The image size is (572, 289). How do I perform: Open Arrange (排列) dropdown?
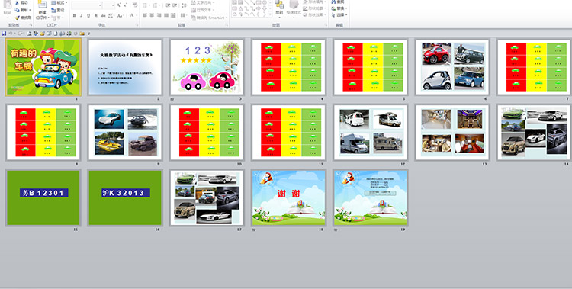point(279,9)
